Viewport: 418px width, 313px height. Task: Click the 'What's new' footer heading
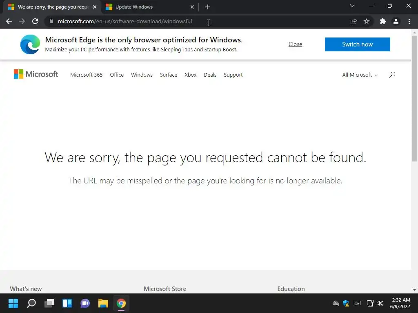[x=26, y=289]
